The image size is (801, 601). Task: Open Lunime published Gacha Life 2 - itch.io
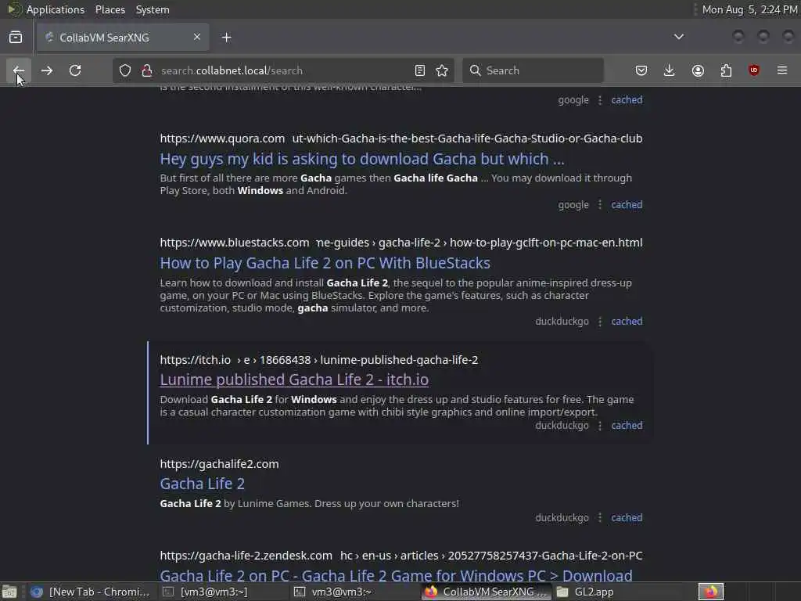pyautogui.click(x=294, y=380)
